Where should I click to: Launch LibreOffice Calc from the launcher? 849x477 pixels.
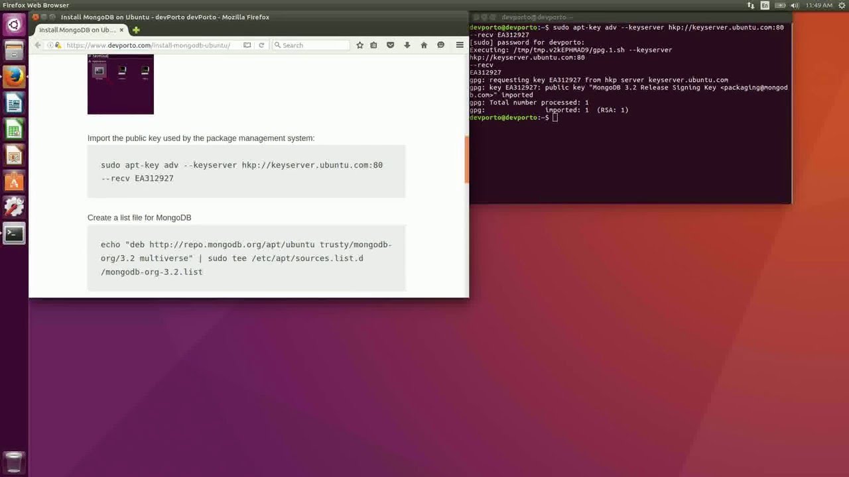(x=14, y=129)
